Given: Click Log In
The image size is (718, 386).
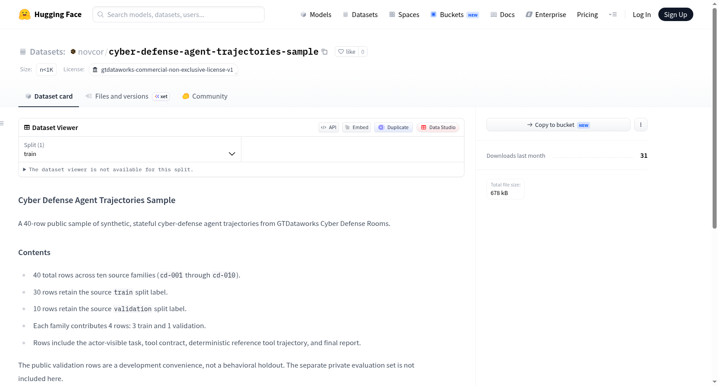Looking at the screenshot, I should click(x=642, y=14).
